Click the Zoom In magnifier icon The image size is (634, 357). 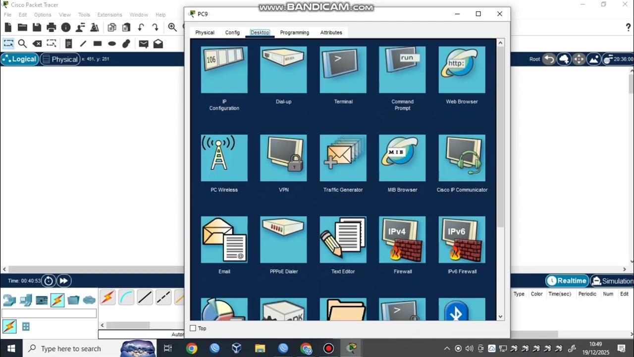tap(172, 27)
